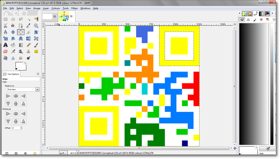Viewport: 280px width, 159px height.
Task: Select the Perspective tool
Action: click(21, 39)
